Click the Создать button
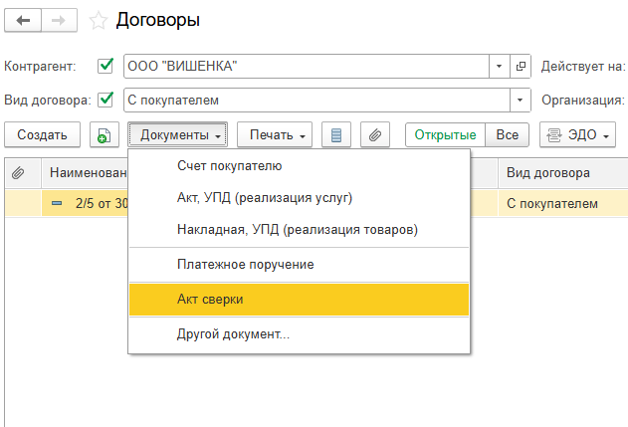The height and width of the screenshot is (427, 628). [x=42, y=135]
